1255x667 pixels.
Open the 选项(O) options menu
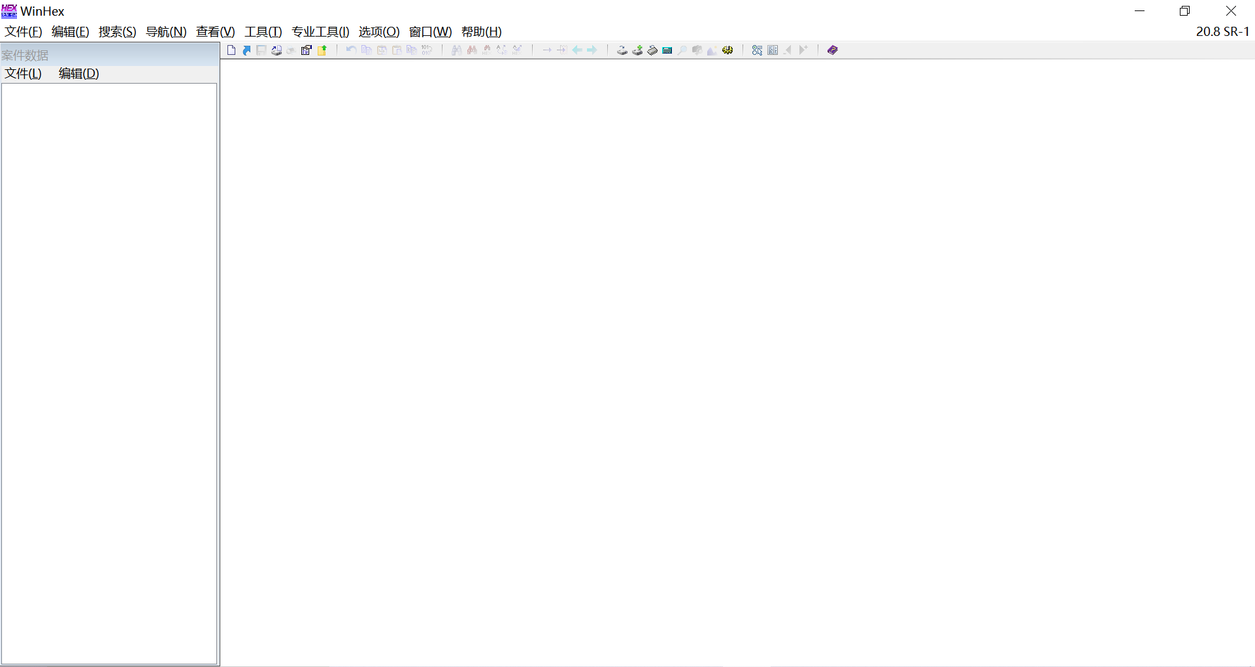(x=379, y=32)
